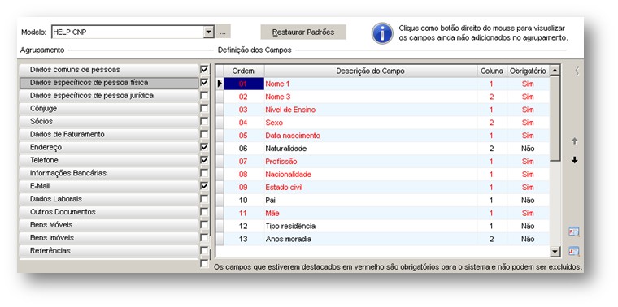Enable the Referências checkbox
Image resolution: width=618 pixels, height=307 pixels.
click(x=204, y=251)
